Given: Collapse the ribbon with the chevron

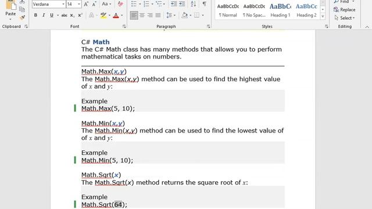Looking at the screenshot, I should (x=367, y=27).
